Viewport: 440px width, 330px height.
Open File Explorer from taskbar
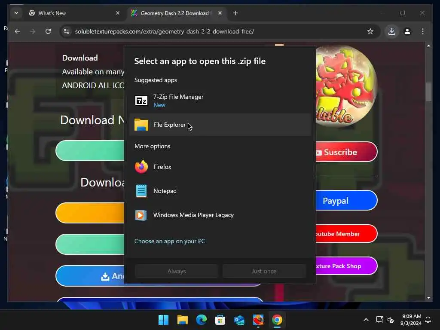182,320
